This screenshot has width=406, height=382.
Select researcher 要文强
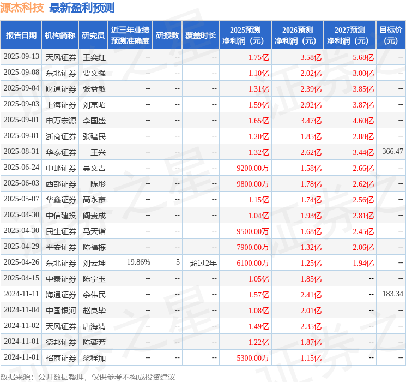tap(94, 73)
